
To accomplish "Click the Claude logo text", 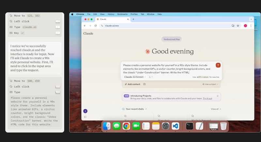I will pos(88,33).
